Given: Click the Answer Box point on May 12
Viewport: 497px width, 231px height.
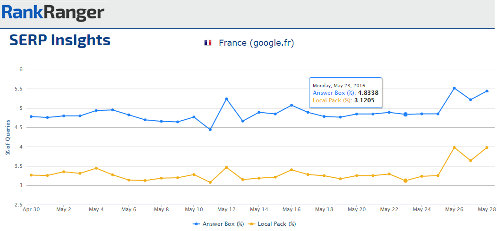Looking at the screenshot, I should (227, 99).
